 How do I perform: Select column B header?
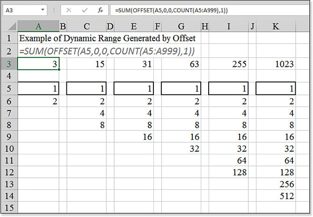click(x=63, y=26)
